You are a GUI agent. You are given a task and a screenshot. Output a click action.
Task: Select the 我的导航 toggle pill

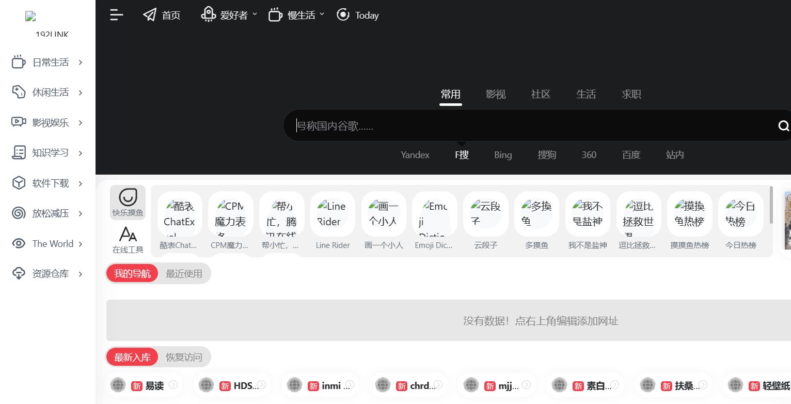(x=132, y=273)
